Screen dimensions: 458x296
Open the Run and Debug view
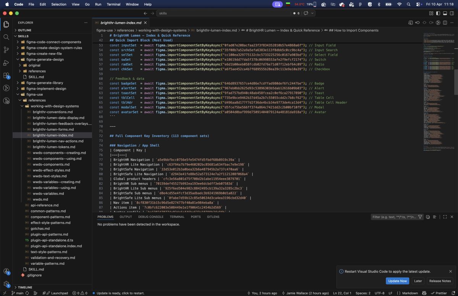click(6, 63)
